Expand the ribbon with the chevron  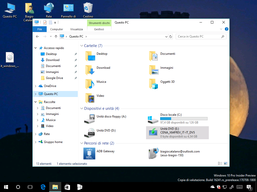(x=221, y=29)
